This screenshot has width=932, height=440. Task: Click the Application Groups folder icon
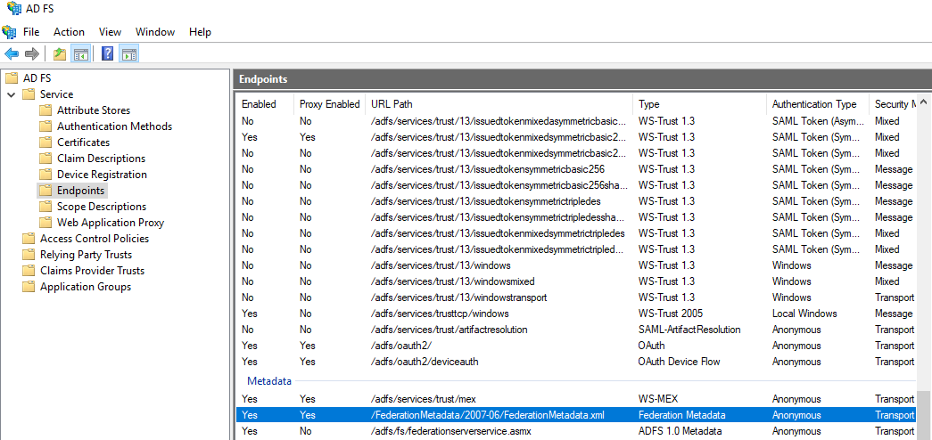coord(29,286)
